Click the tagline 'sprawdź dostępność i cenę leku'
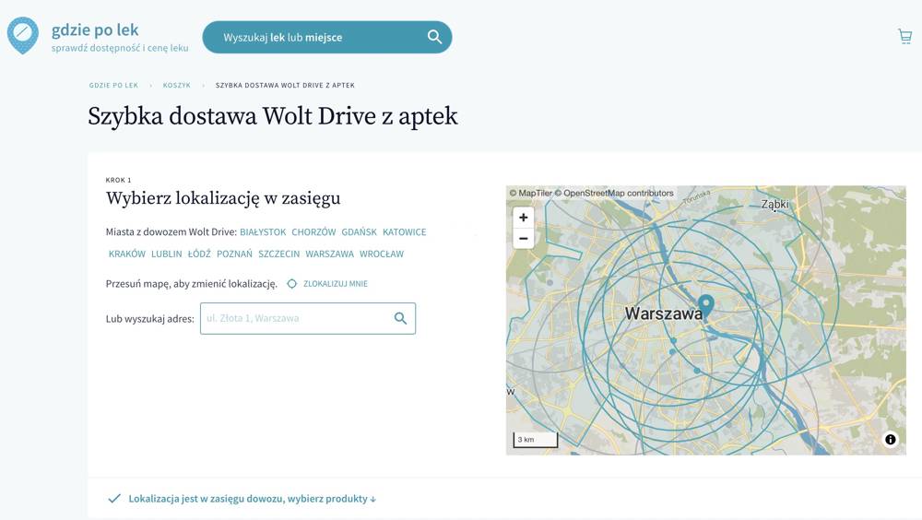This screenshot has height=520, width=922. [120, 48]
